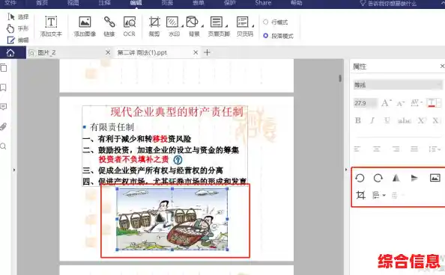
Task: Close the 第二讲 商法(1).ppt tab
Action: click(196, 52)
